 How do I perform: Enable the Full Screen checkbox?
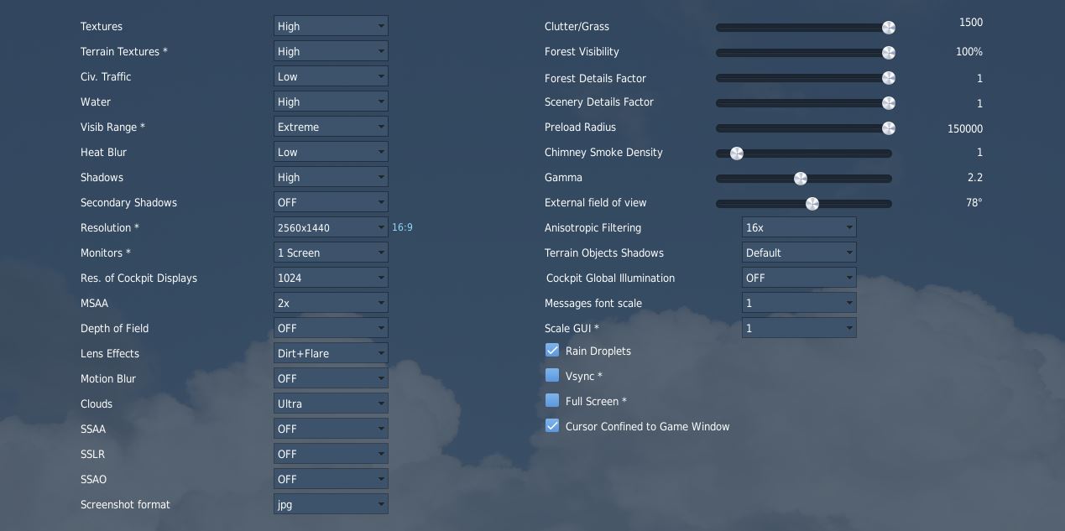click(x=552, y=400)
